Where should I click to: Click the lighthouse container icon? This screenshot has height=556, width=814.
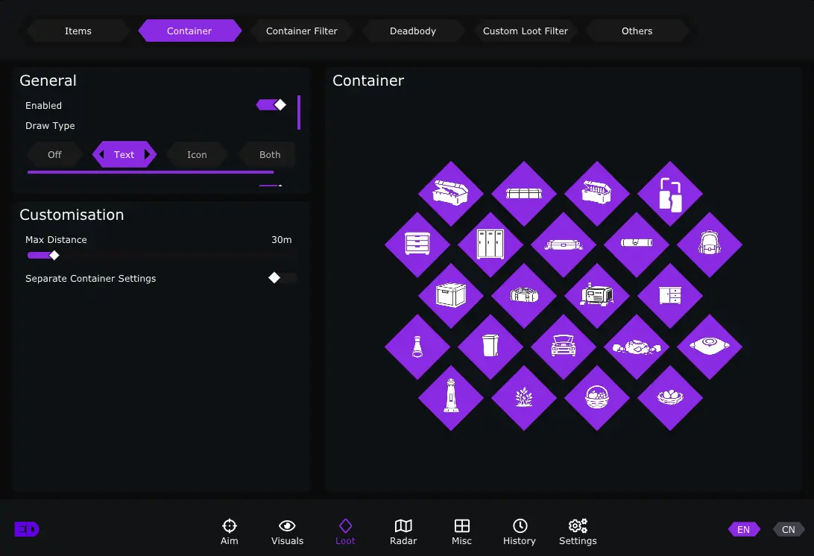coord(450,397)
